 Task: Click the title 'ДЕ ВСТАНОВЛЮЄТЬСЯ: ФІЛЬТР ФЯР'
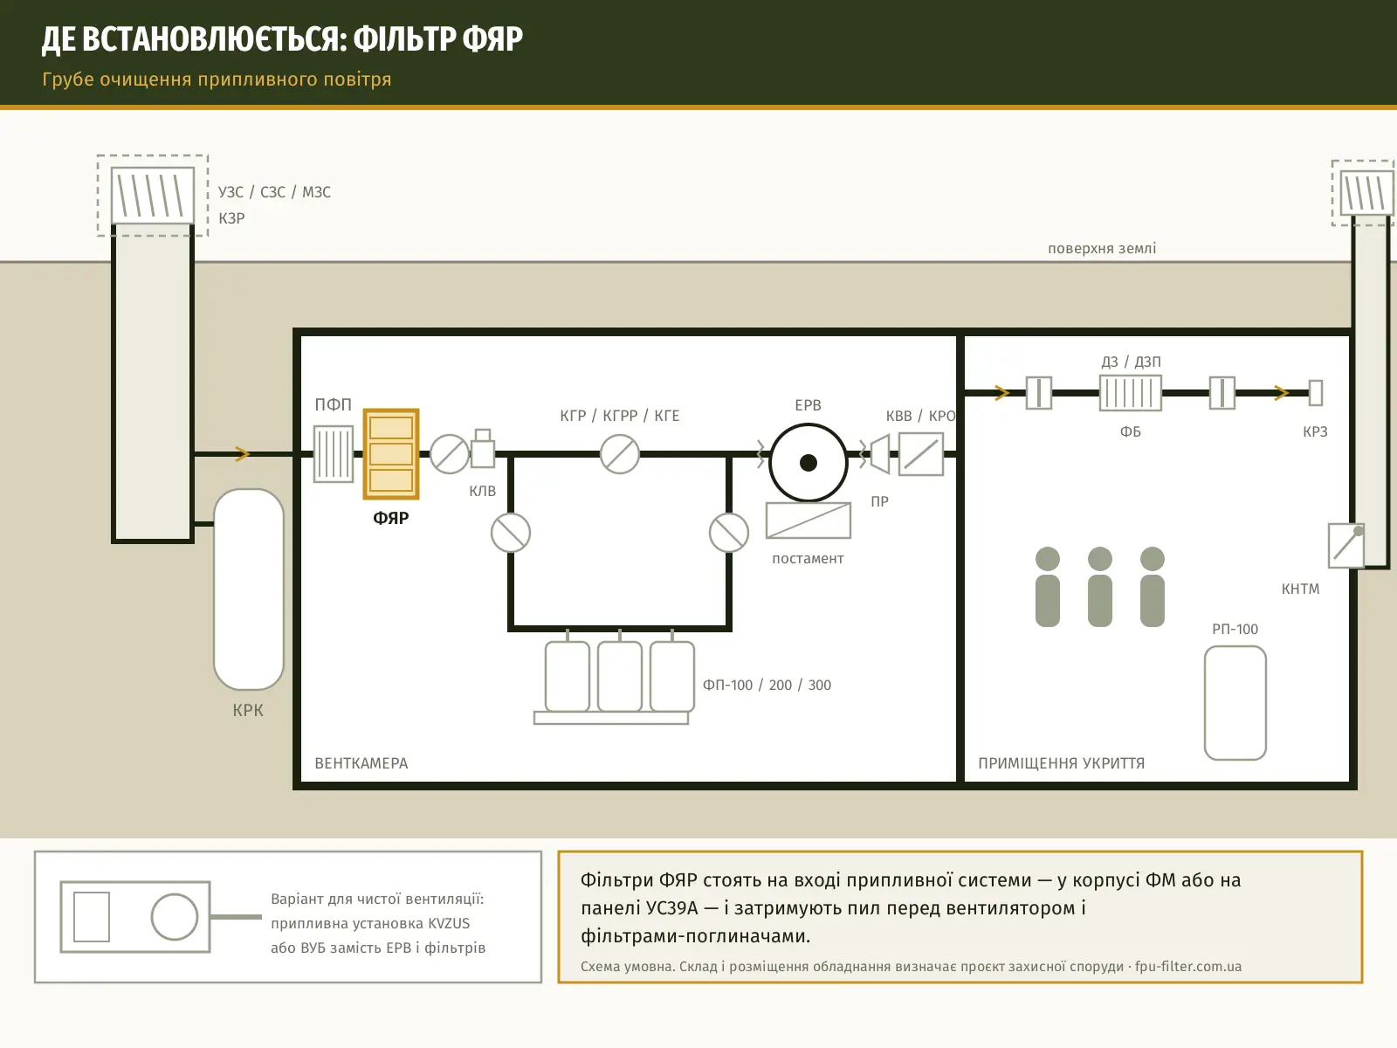(x=282, y=39)
